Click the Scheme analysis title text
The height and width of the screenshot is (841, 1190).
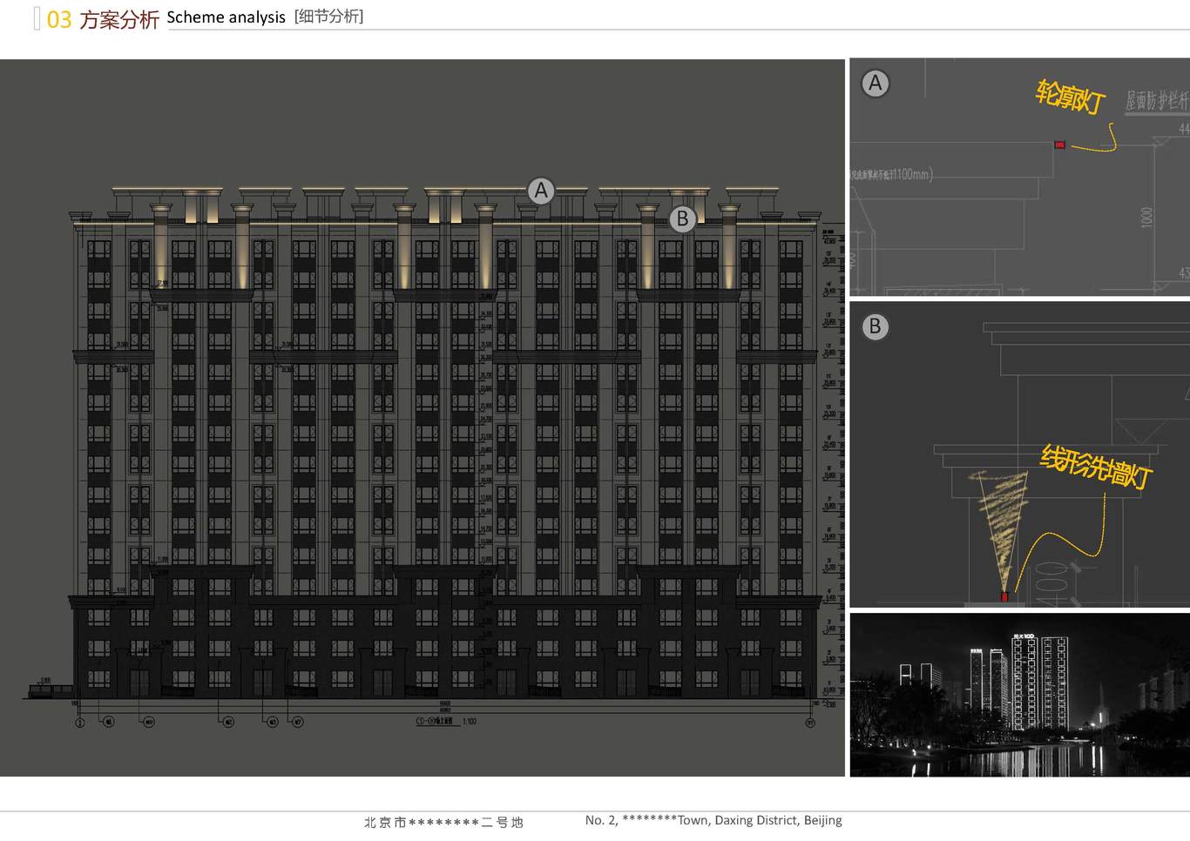coord(226,17)
